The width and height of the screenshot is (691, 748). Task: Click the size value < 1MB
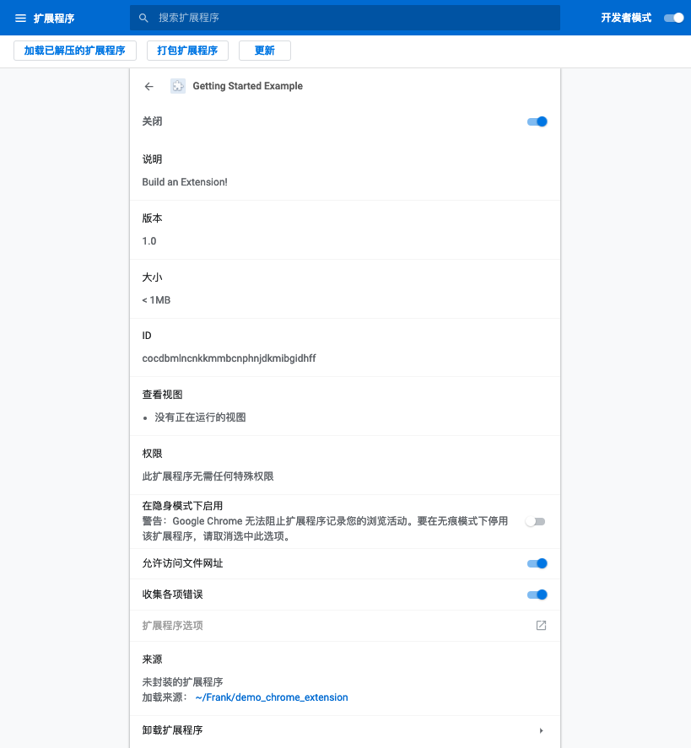[x=156, y=300]
